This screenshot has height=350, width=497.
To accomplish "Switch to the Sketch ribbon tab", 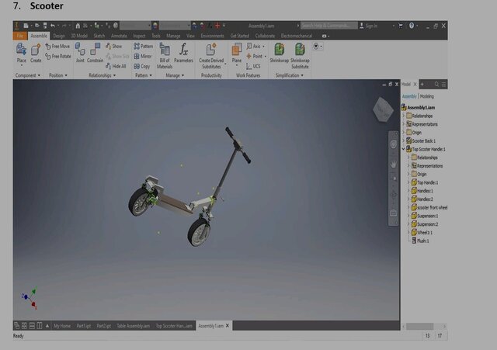I will (x=99, y=36).
